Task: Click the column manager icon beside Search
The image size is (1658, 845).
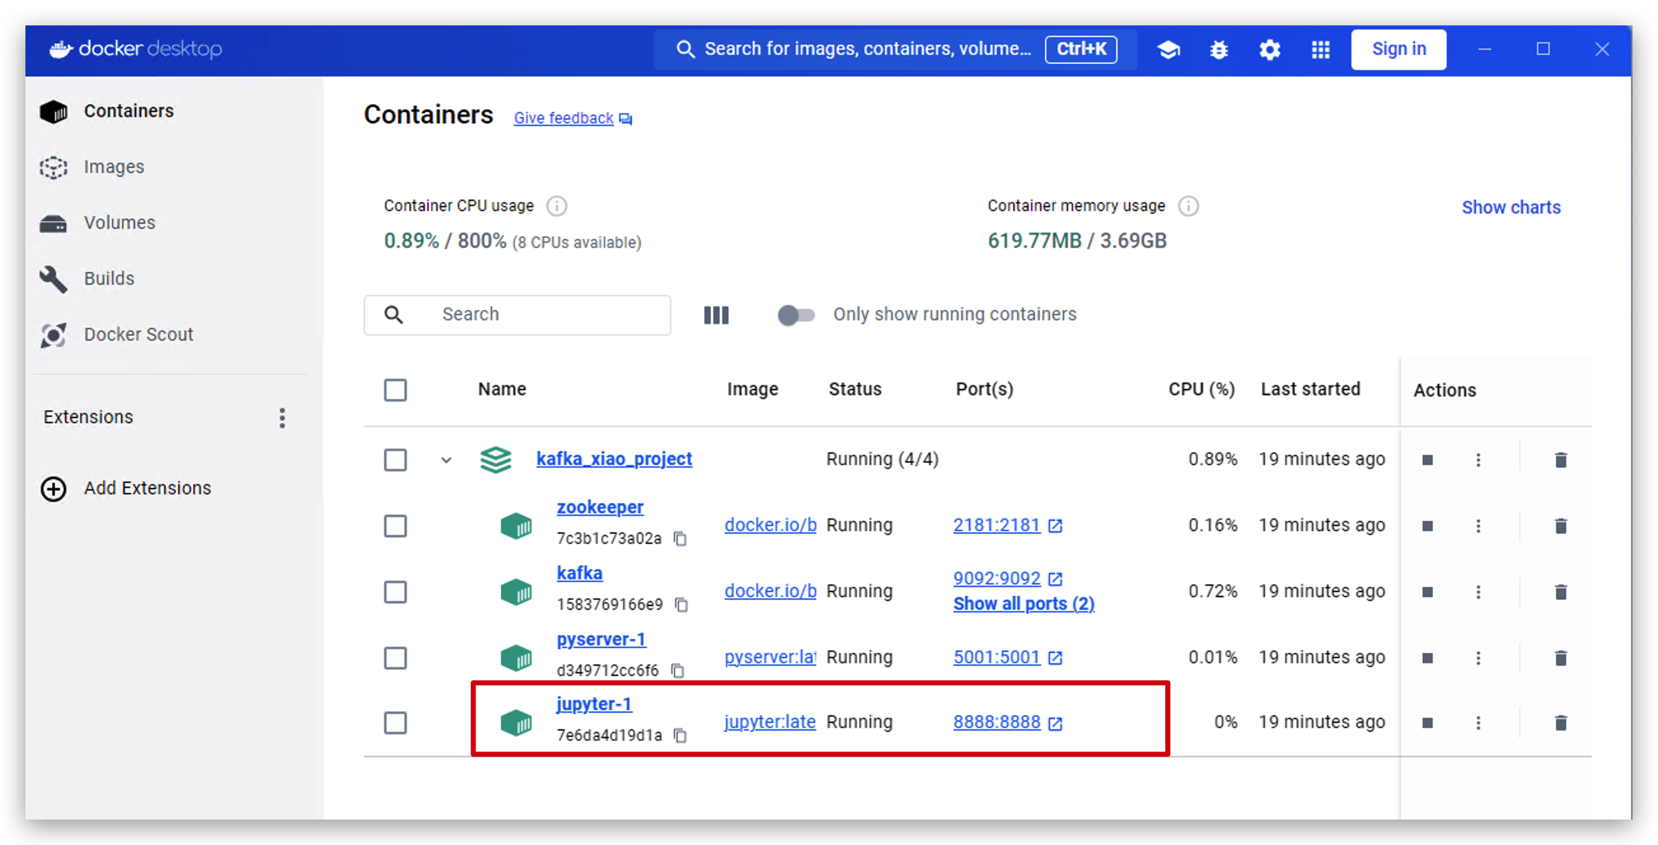Action: click(716, 315)
